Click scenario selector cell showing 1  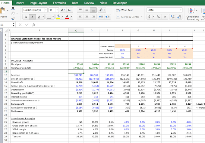click(123, 46)
